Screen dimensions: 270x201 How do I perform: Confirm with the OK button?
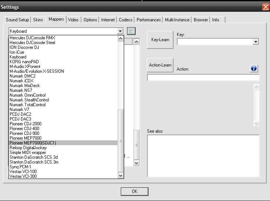point(134,191)
